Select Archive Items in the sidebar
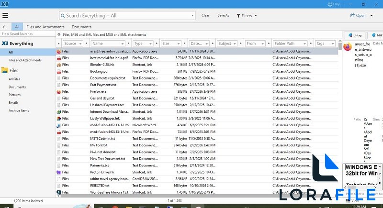This screenshot has width=383, height=208. point(19,110)
